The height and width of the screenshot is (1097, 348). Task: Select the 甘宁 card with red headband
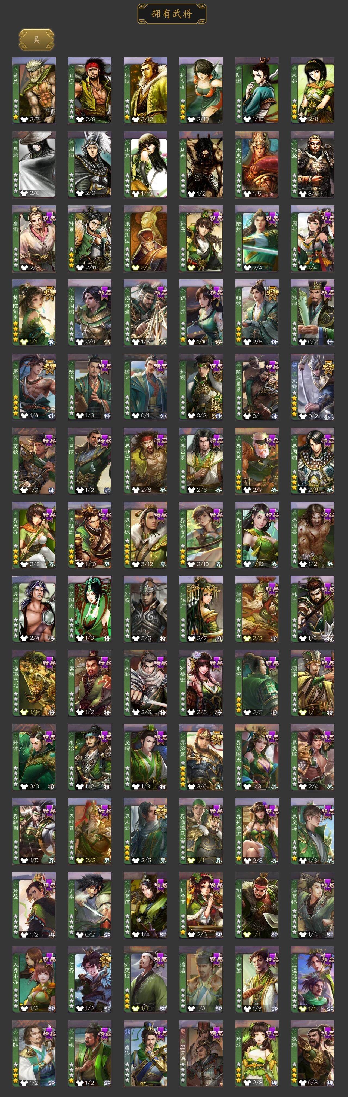[x=90, y=91]
